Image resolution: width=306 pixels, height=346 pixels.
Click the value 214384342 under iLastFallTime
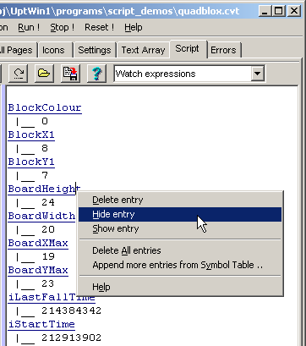click(x=72, y=310)
